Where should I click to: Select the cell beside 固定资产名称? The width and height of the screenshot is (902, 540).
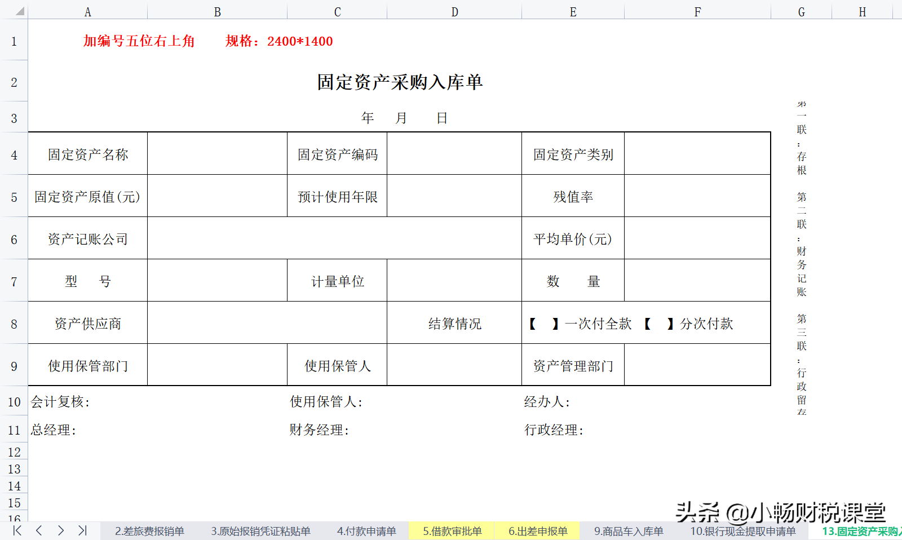[217, 153]
